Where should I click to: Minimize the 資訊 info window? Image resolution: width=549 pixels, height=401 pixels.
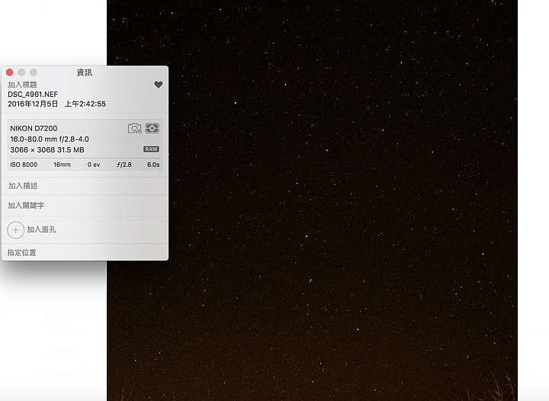21,72
